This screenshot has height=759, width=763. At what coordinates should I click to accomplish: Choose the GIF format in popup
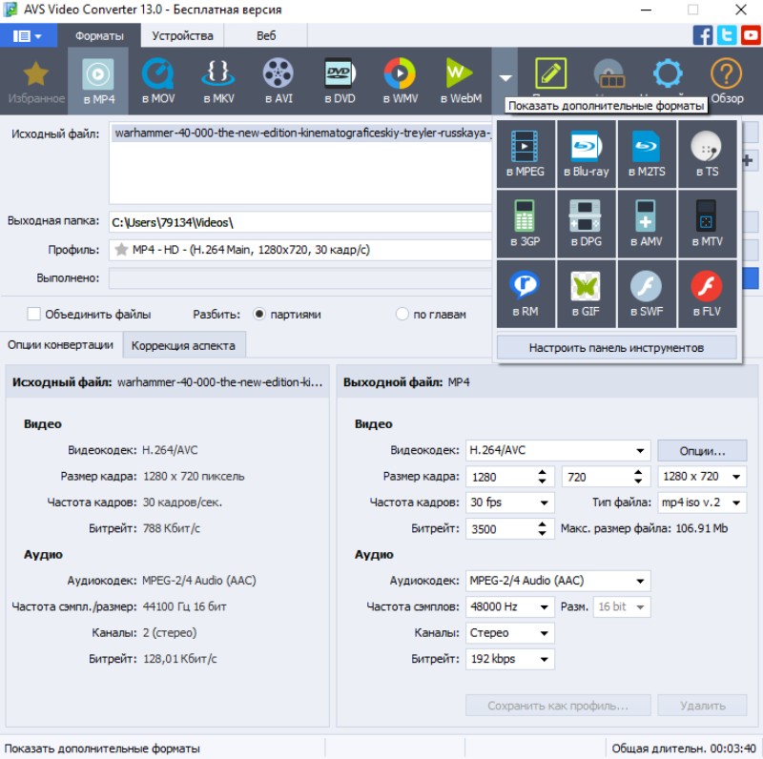[x=586, y=294]
